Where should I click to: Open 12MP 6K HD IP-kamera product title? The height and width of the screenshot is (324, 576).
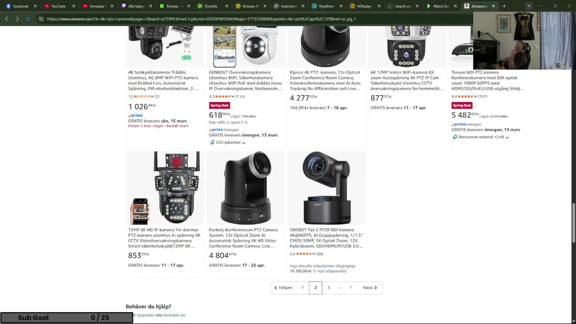[x=164, y=238]
